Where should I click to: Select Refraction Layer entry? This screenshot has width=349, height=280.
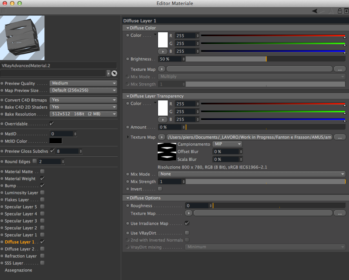coord(21,256)
